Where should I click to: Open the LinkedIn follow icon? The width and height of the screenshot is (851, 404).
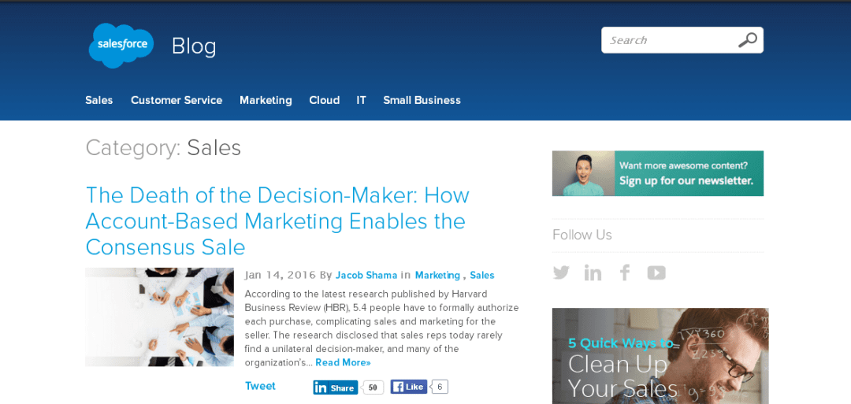593,272
